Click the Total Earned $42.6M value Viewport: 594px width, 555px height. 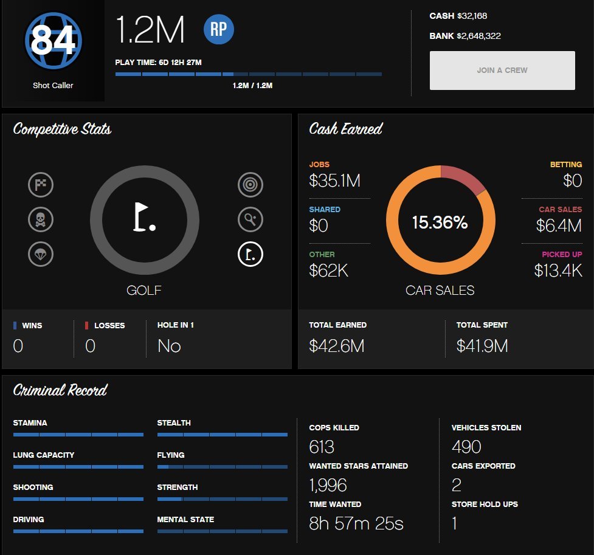tap(337, 345)
